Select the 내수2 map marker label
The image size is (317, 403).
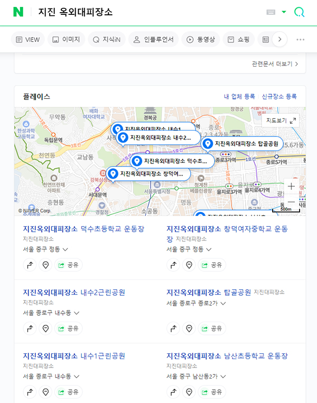pyautogui.click(x=158, y=138)
